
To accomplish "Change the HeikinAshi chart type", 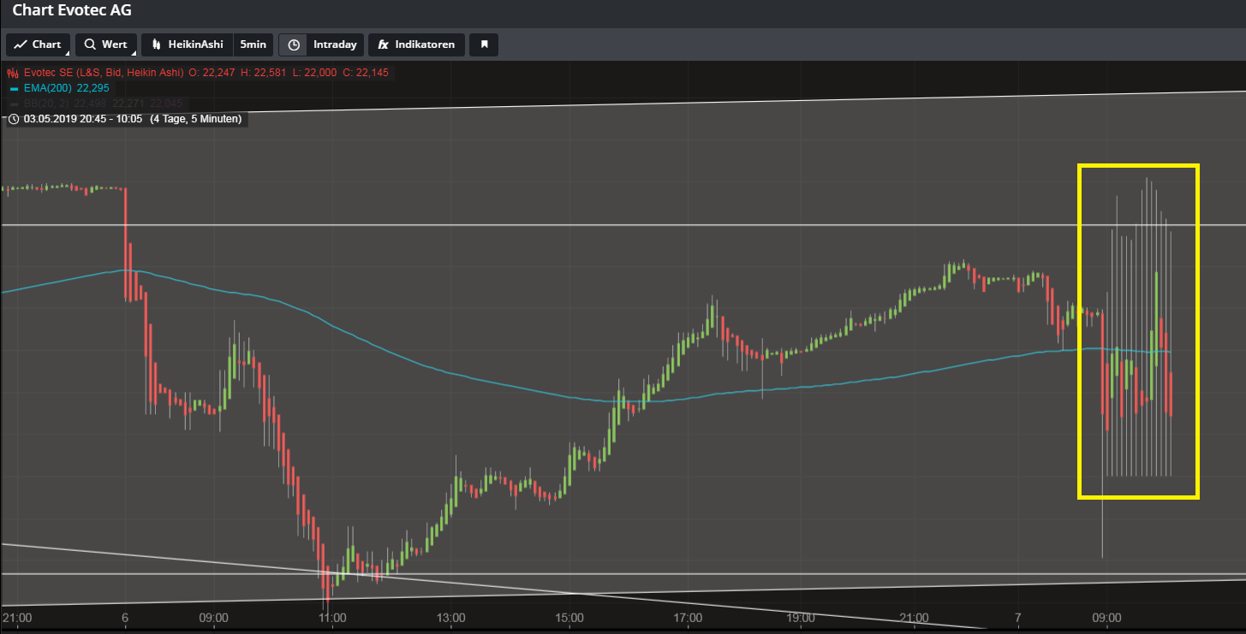I will pyautogui.click(x=187, y=44).
